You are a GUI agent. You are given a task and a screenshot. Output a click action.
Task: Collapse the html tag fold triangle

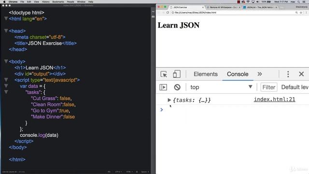6,19
